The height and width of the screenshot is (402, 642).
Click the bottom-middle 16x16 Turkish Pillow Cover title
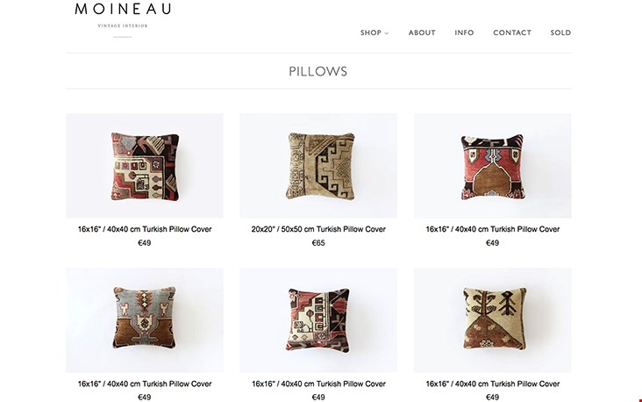(318, 384)
